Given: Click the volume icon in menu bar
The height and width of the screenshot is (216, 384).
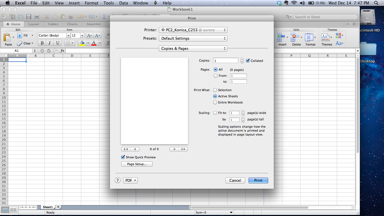Looking at the screenshot, I should click(302, 3).
